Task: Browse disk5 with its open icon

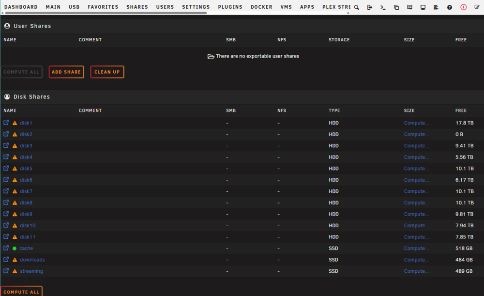Action: [x=6, y=169]
